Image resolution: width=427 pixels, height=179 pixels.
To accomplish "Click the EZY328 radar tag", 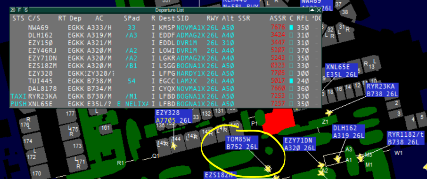I will (x=174, y=117).
